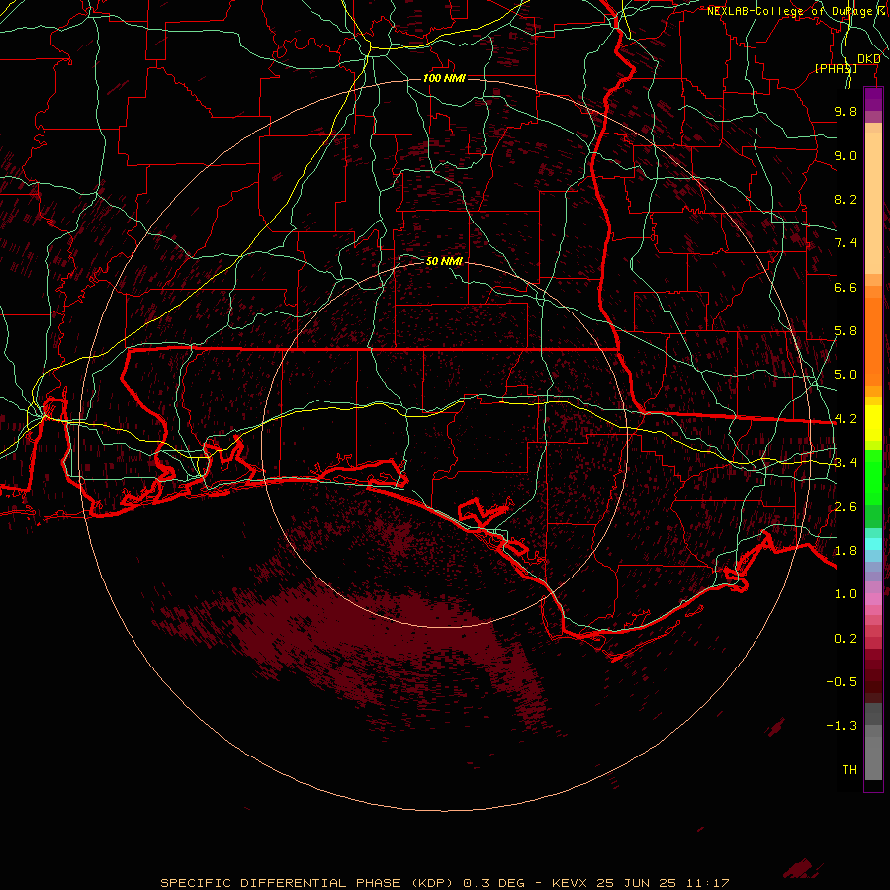Pick the pink segment of color bar
Screen dimensions: 890x890
(873, 599)
